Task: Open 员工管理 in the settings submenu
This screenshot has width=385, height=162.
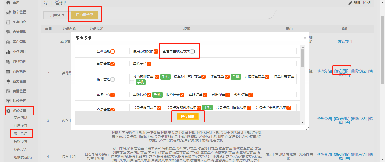Action: (x=21, y=133)
